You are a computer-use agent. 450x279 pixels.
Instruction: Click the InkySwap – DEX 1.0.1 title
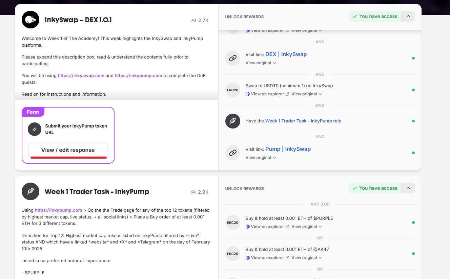pos(78,20)
